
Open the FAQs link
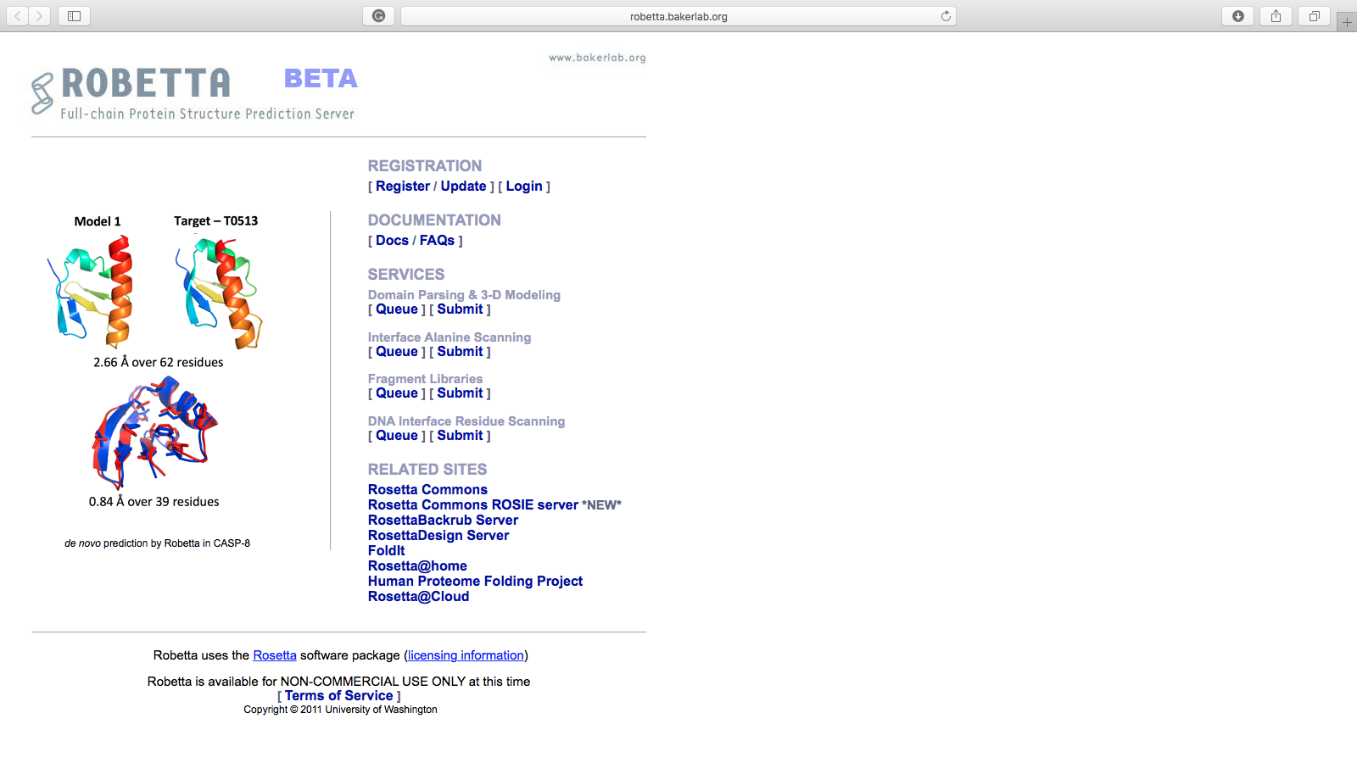coord(437,241)
